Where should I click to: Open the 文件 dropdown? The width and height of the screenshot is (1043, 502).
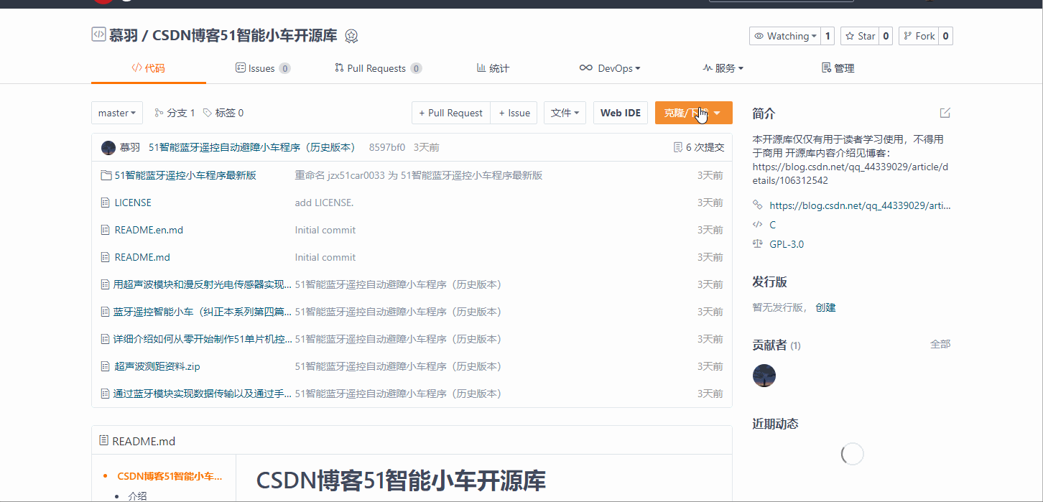[565, 113]
